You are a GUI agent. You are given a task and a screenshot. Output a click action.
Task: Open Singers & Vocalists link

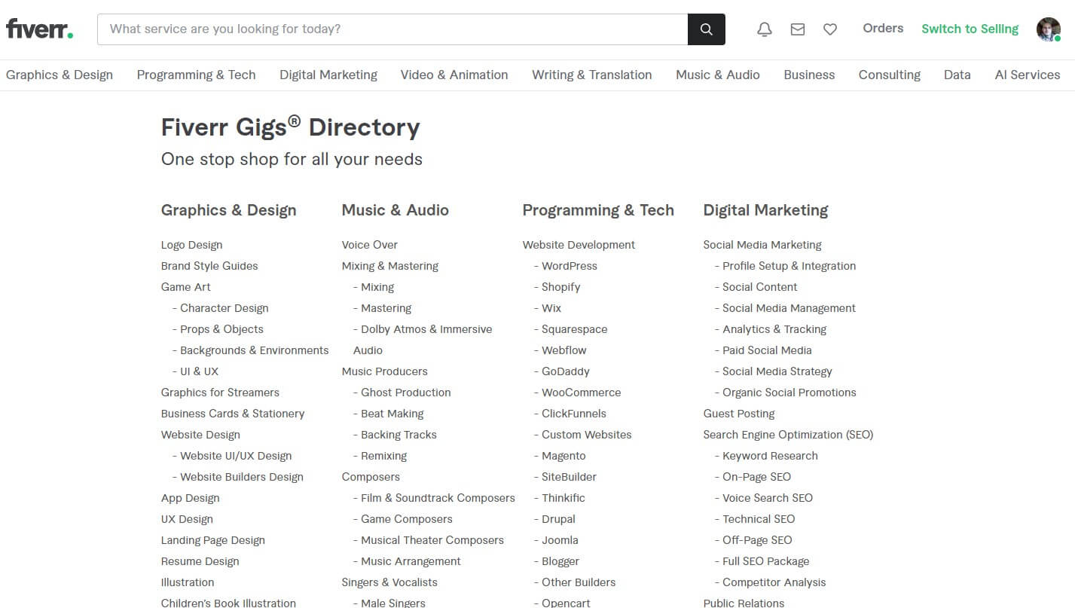(389, 582)
